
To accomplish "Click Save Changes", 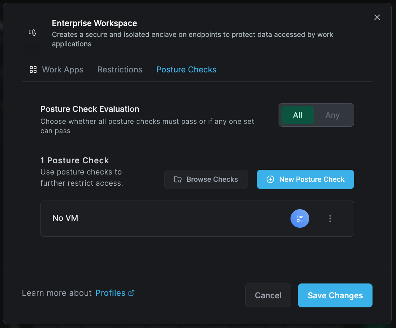I will coord(335,295).
